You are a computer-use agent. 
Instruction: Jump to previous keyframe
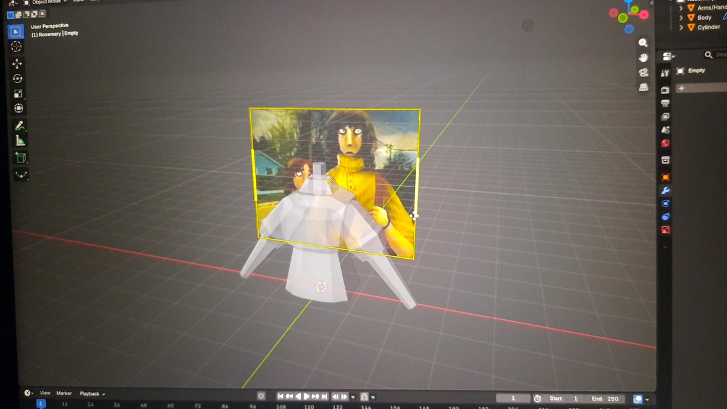click(290, 396)
